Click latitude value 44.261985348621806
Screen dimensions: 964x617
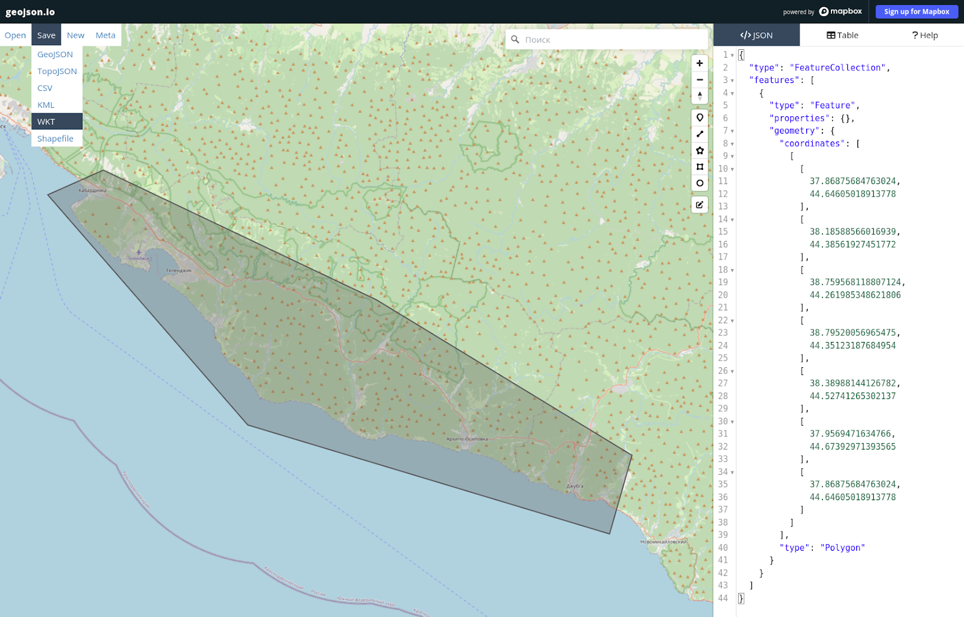[x=855, y=295]
